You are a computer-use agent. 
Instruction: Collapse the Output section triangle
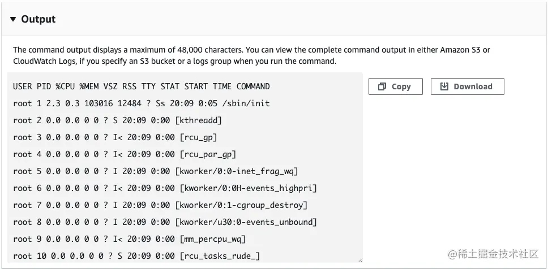(x=13, y=19)
